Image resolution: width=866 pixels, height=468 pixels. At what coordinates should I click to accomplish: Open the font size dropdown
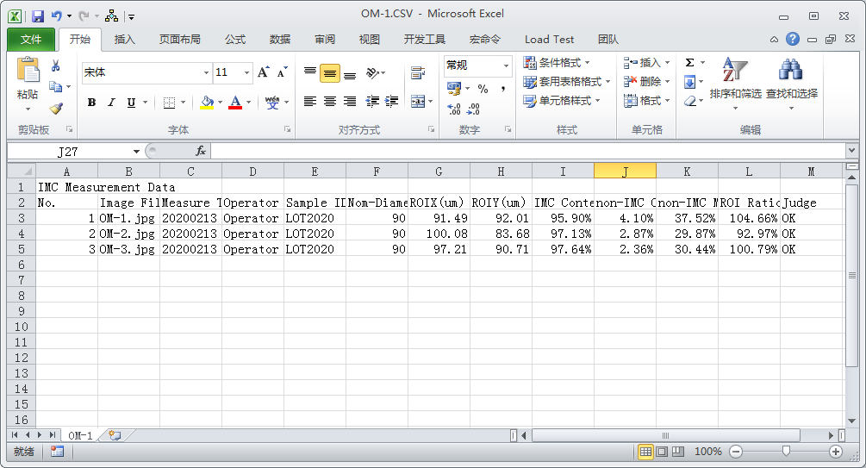coord(247,73)
